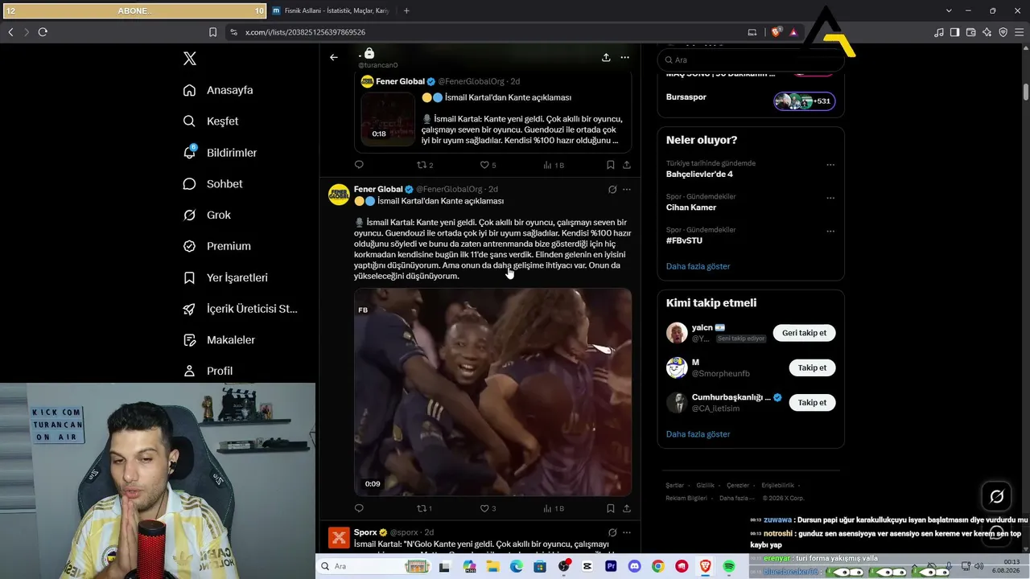Open Grok from the sidebar
The image size is (1030, 579).
pyautogui.click(x=207, y=215)
